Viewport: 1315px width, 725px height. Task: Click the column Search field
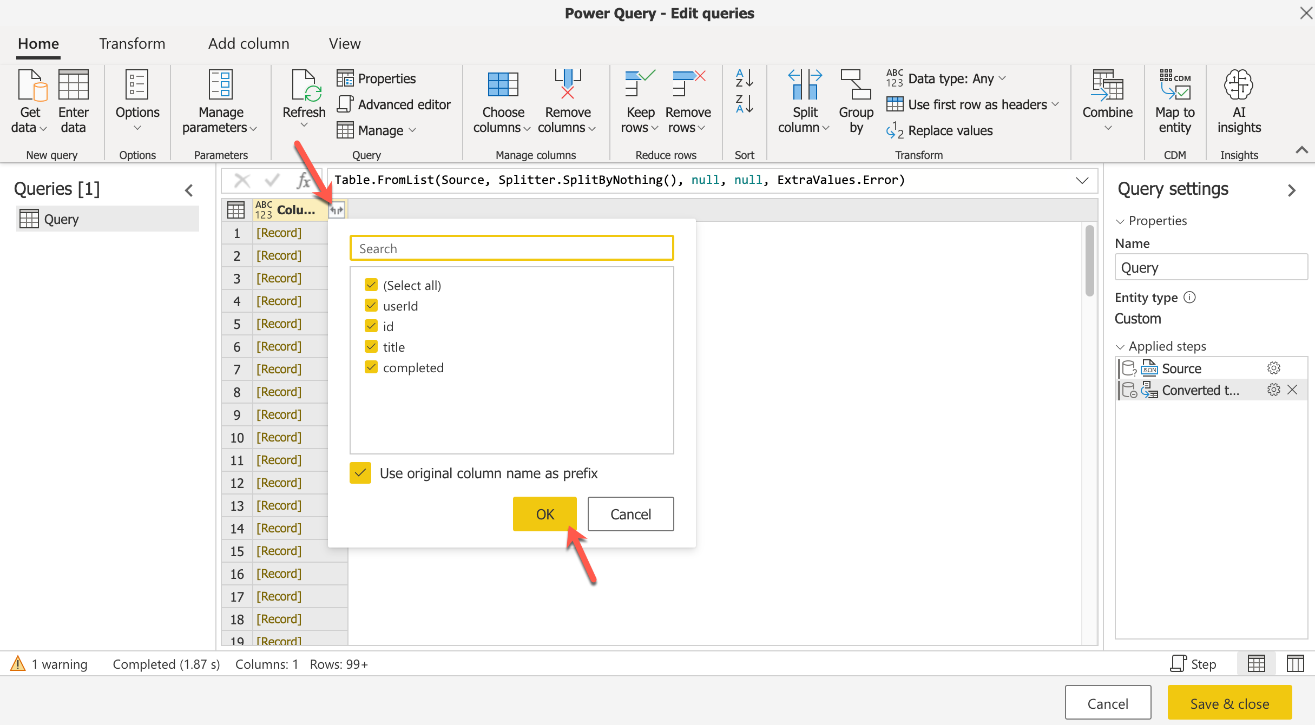tap(511, 248)
